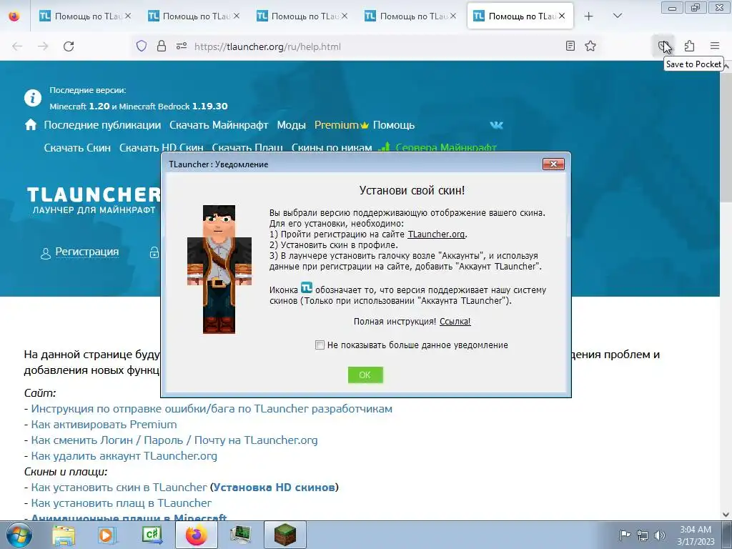Open the site permissions icon in address bar
732x549 pixels.
tap(182, 46)
